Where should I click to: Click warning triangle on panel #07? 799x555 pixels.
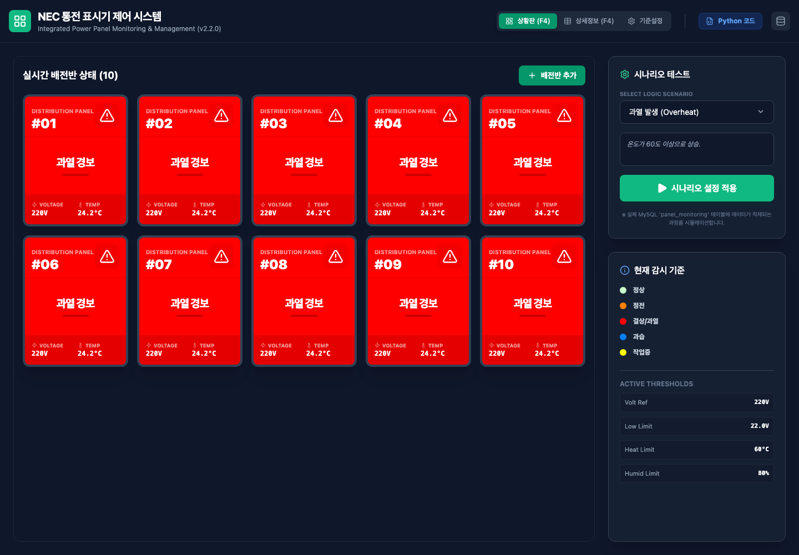(x=221, y=256)
